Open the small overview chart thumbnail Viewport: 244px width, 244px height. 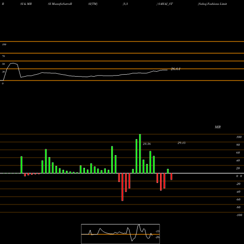(x=121, y=234)
